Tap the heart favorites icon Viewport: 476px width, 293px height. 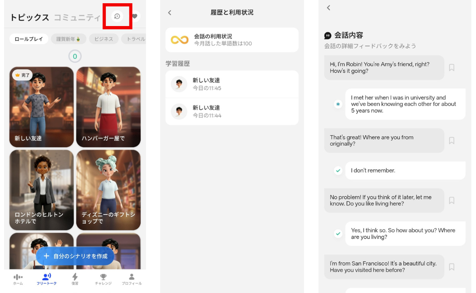coord(135,16)
